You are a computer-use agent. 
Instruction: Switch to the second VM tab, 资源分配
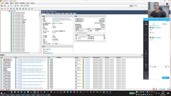coord(48,14)
